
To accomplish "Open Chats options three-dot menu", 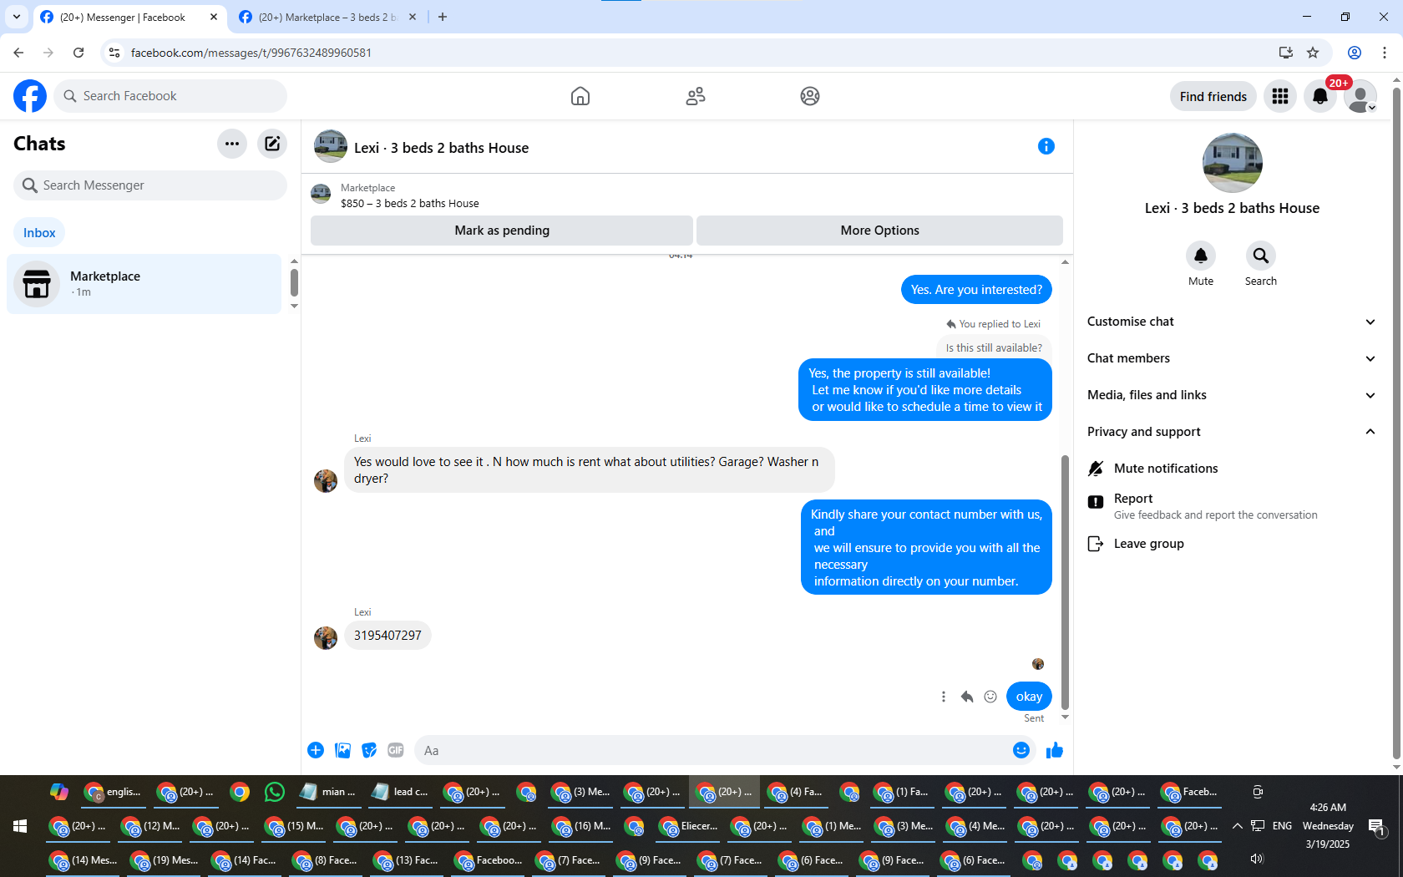I will 232,144.
